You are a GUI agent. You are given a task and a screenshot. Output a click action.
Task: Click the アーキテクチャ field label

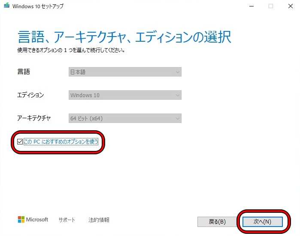coord(34,118)
